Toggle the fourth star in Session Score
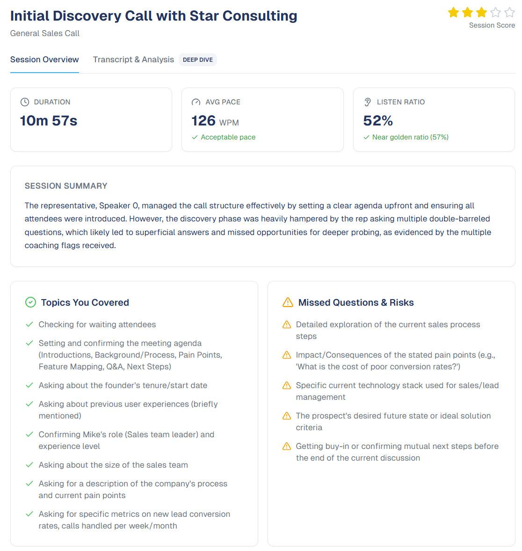 pos(495,12)
